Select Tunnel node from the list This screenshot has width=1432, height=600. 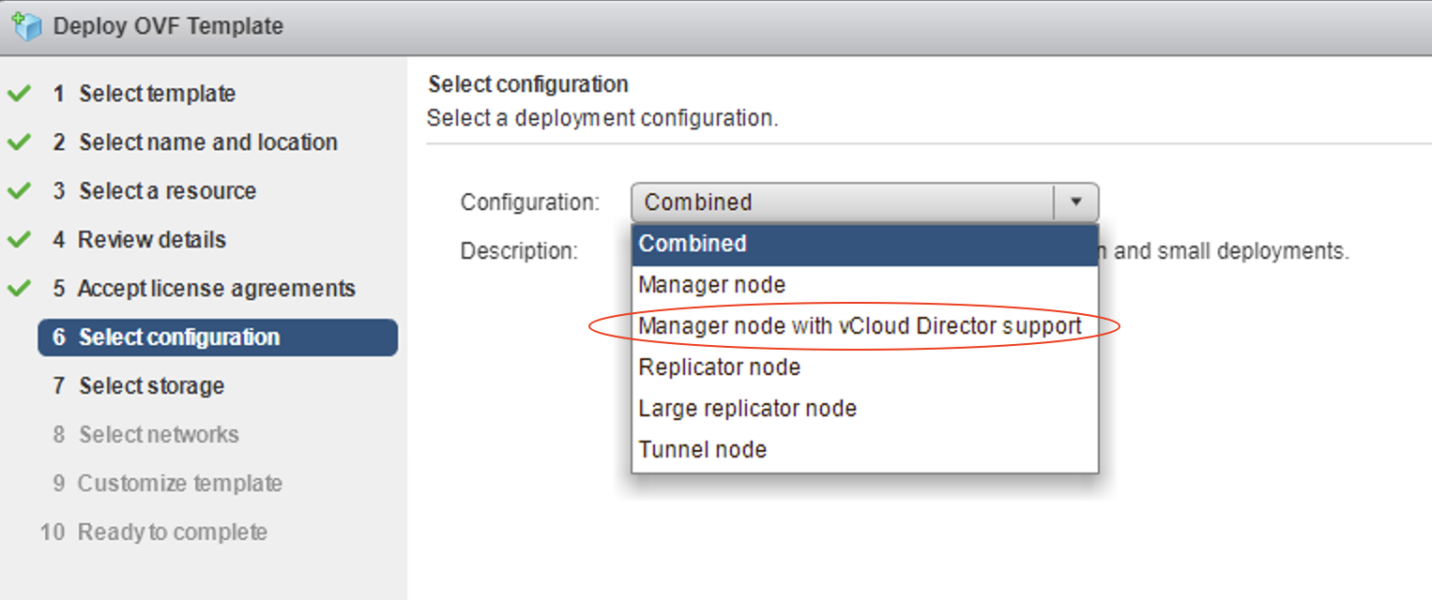tap(702, 450)
